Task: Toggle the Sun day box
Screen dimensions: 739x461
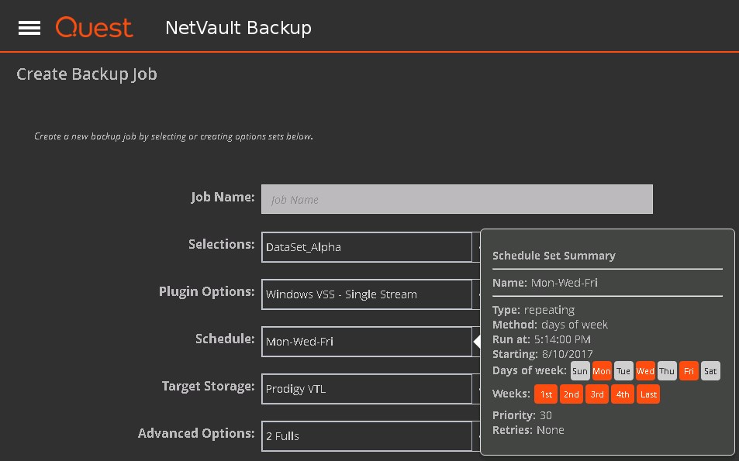Action: point(580,371)
